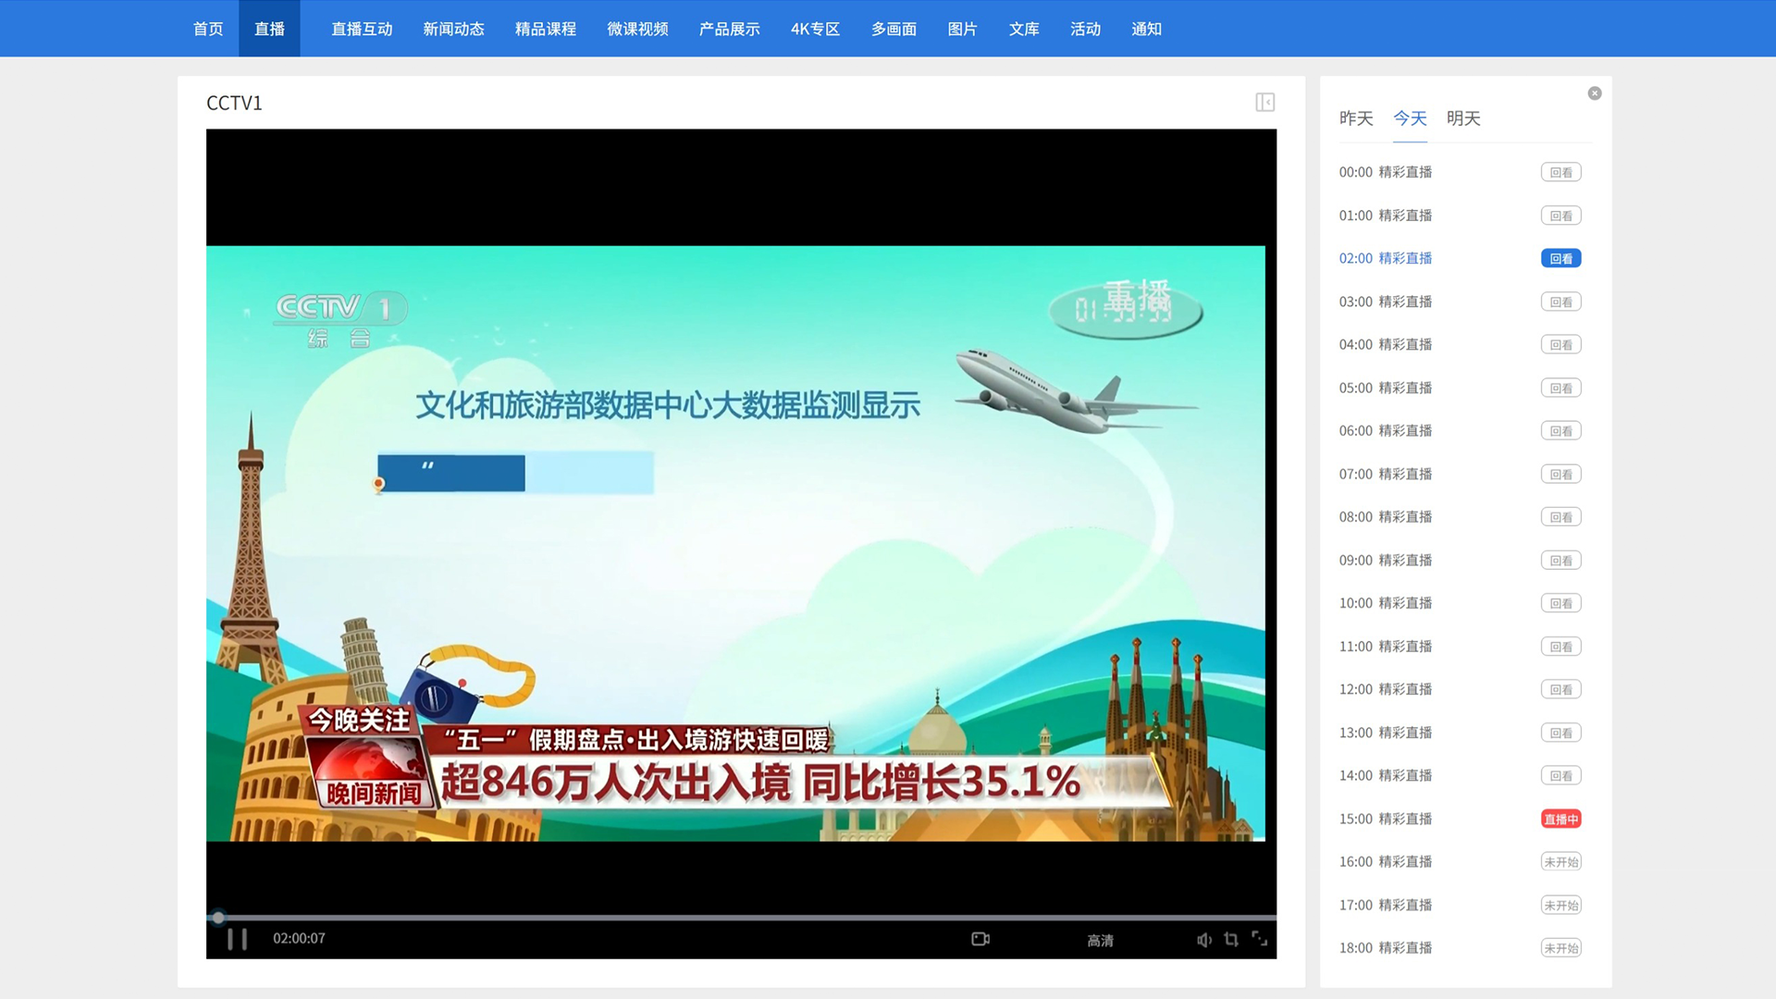Click highlighted 回看 for 02:00 program
Screen dimensions: 1776x999
point(1561,259)
